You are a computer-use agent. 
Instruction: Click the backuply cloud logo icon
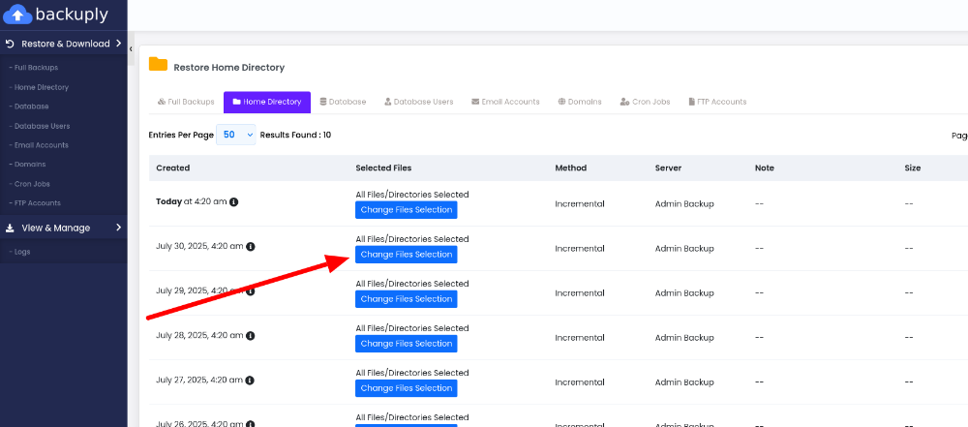[17, 14]
